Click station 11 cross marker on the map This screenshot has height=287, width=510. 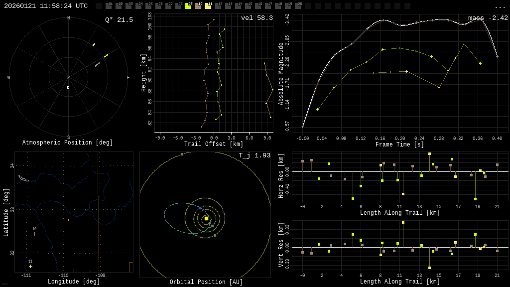pos(30,266)
